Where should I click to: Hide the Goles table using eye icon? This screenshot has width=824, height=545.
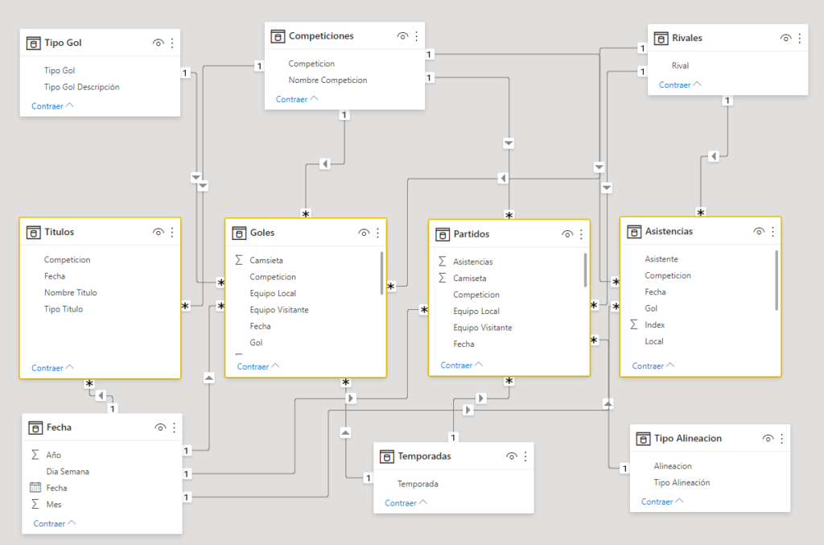(364, 233)
